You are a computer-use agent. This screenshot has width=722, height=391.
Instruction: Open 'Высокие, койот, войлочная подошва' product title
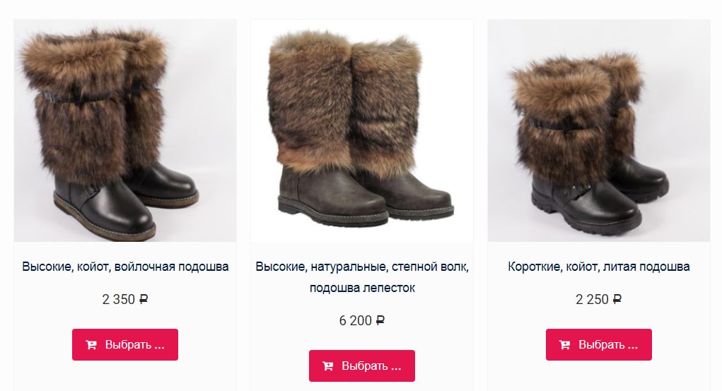pos(125,267)
